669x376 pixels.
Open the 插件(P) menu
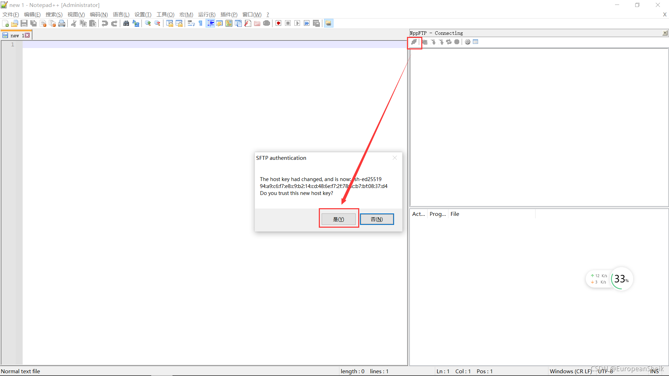229,14
